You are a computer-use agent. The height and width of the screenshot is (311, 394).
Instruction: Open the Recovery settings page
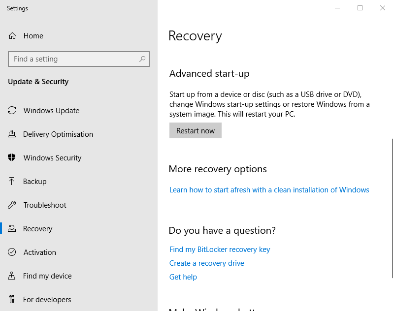coord(37,229)
